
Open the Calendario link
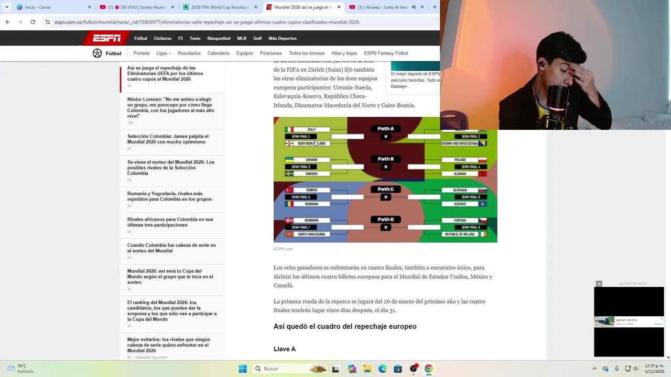219,53
